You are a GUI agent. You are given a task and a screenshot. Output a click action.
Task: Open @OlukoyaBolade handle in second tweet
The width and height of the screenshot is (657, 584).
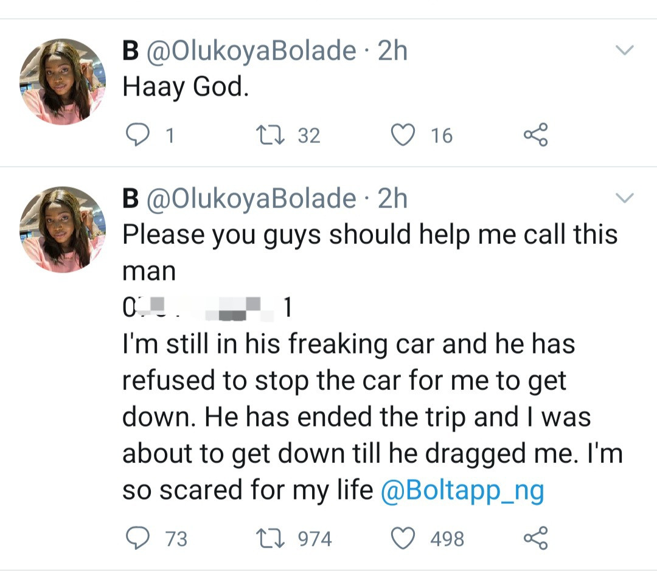251,199
